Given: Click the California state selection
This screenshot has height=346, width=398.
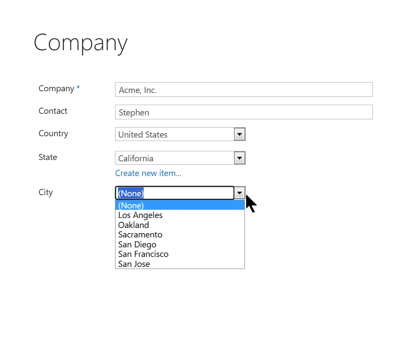Looking at the screenshot, I should pyautogui.click(x=175, y=158).
